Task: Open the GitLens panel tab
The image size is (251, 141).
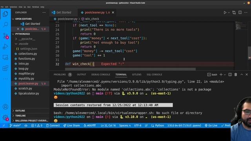Action: click(136, 74)
